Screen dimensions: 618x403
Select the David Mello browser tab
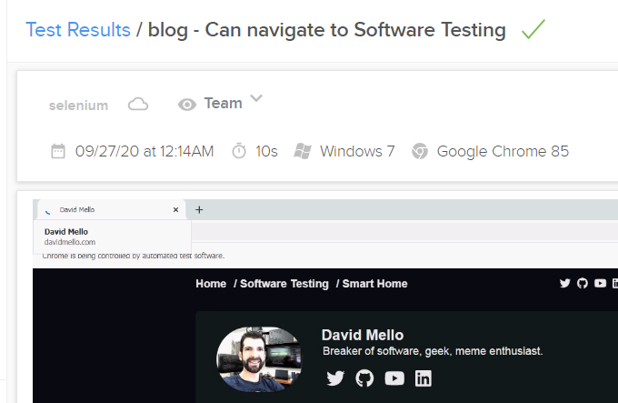point(110,210)
